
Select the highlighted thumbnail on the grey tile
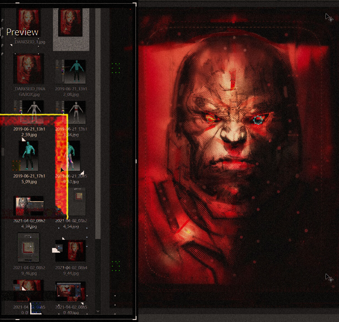[x=70, y=22]
